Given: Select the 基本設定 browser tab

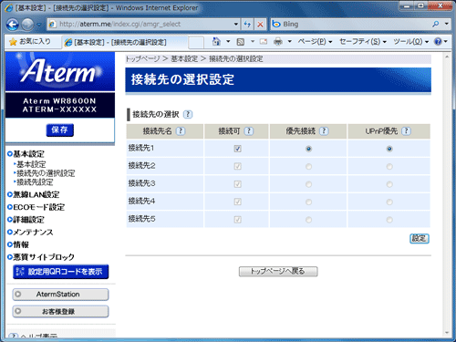Looking at the screenshot, I should click(x=125, y=42).
